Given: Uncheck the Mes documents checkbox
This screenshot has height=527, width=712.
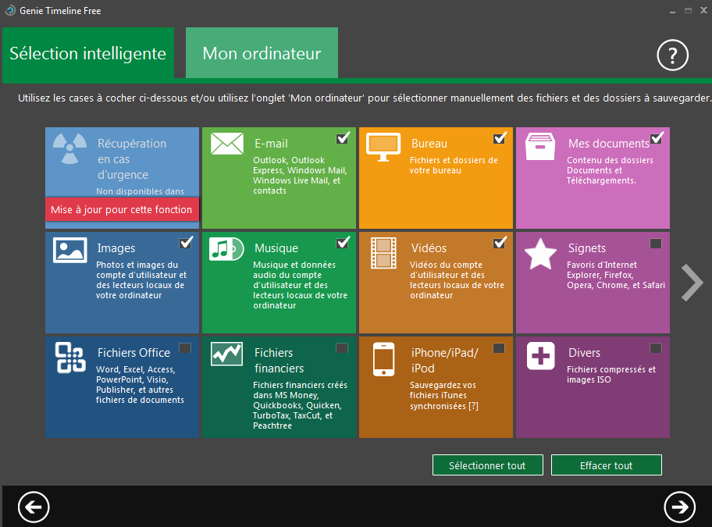Looking at the screenshot, I should click(657, 138).
